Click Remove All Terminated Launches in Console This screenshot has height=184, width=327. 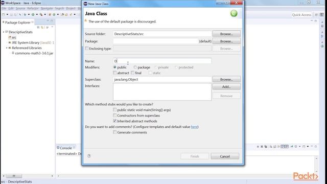coord(266,147)
